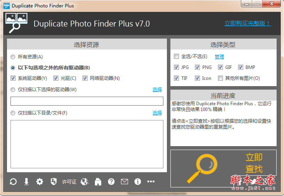The height and width of the screenshot is (196, 284).
Task: Select the 所有资源(A) radio button
Action: tap(13, 57)
